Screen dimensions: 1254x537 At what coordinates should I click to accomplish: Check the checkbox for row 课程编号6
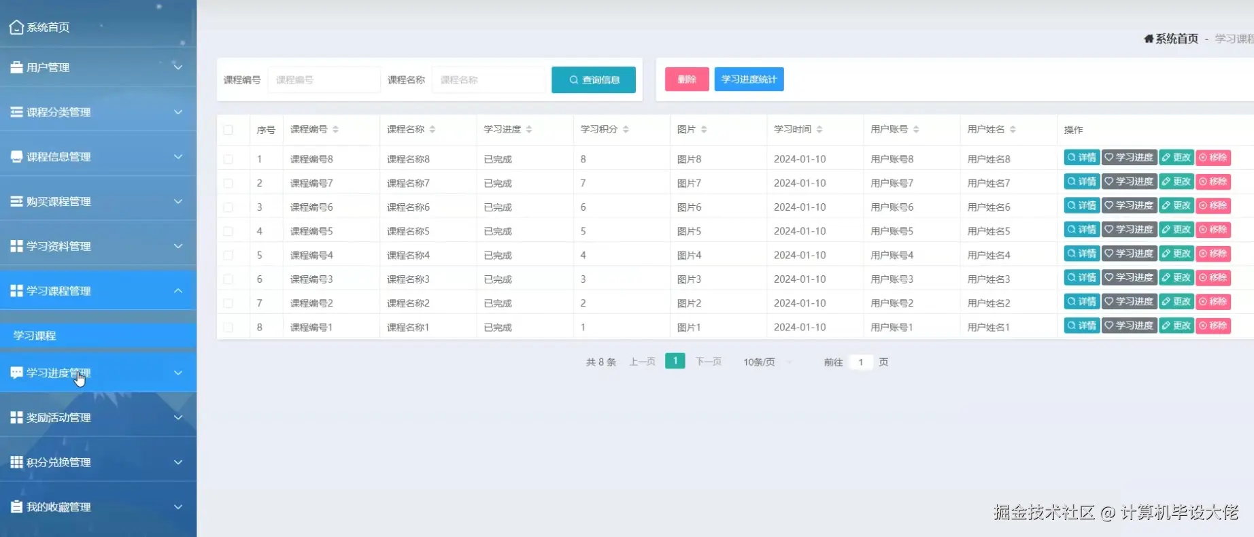[x=228, y=207]
